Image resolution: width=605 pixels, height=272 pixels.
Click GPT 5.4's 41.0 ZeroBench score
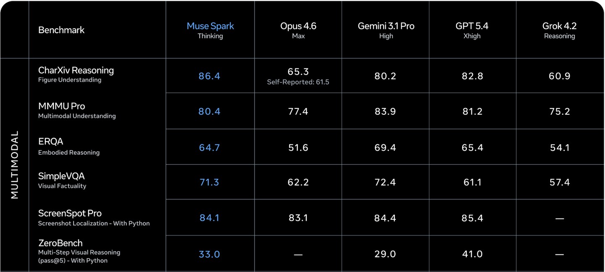click(x=472, y=254)
